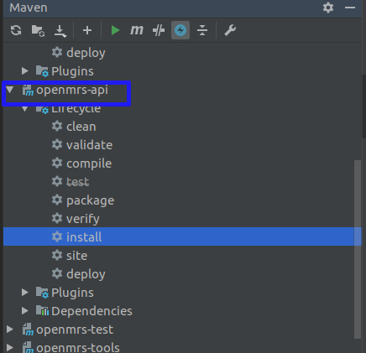Toggle offline mode icon

(159, 30)
